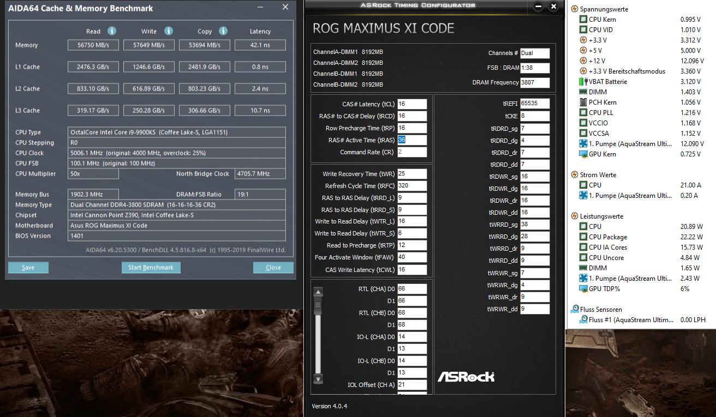This screenshot has width=716, height=417.
Task: Select the Spannungswerte section icon
Action: [575, 9]
